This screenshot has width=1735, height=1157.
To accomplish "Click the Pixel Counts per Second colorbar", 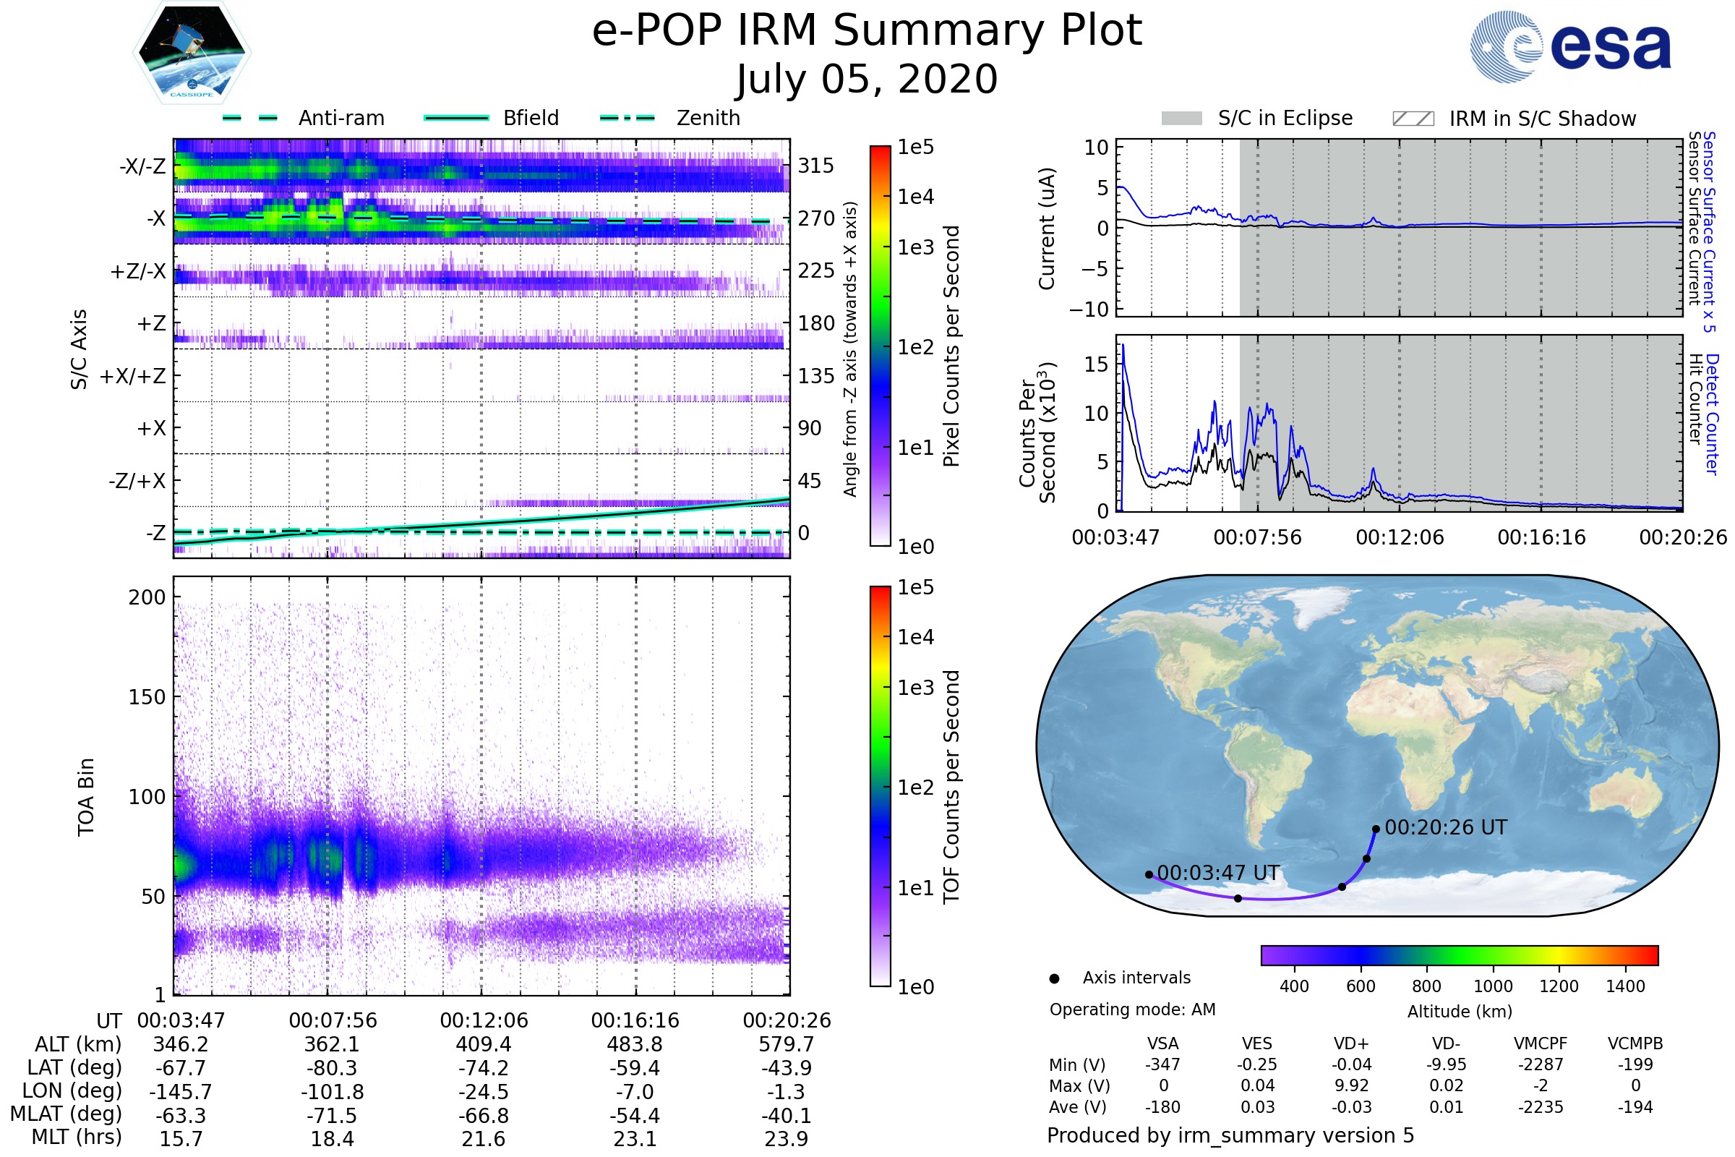I will click(880, 347).
